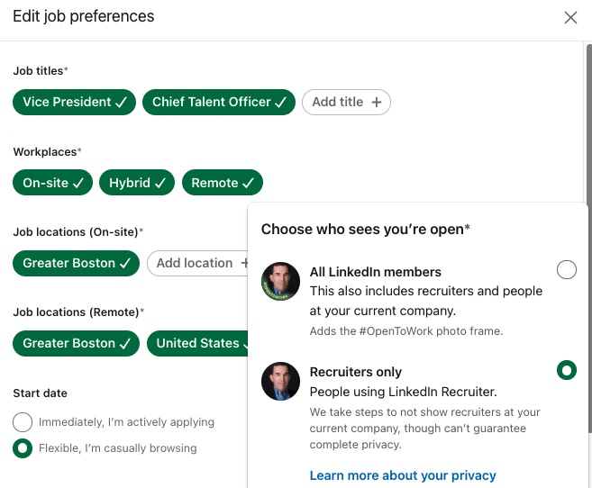
Task: Click the checkmark on Chief Talent Officer chip
Action: 280,103
